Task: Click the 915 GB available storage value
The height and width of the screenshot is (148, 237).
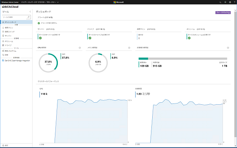Action: pyautogui.click(x=157, y=66)
